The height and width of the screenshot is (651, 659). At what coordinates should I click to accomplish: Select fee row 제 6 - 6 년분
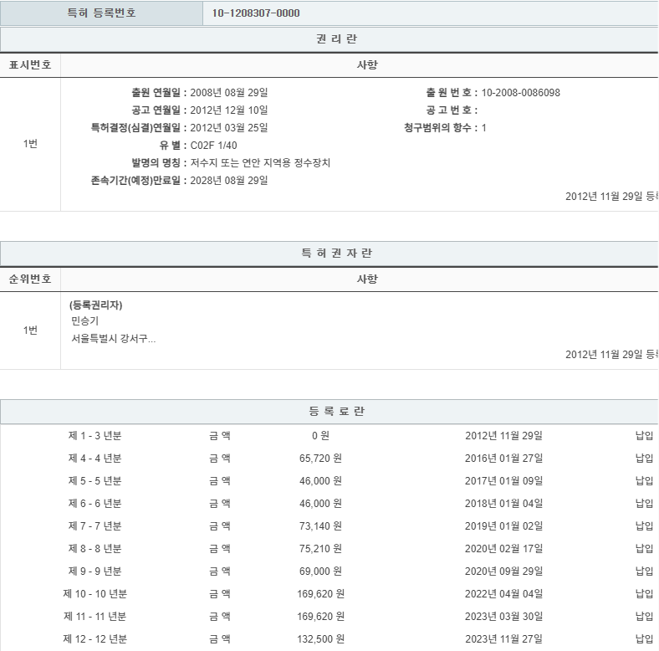tap(95, 504)
